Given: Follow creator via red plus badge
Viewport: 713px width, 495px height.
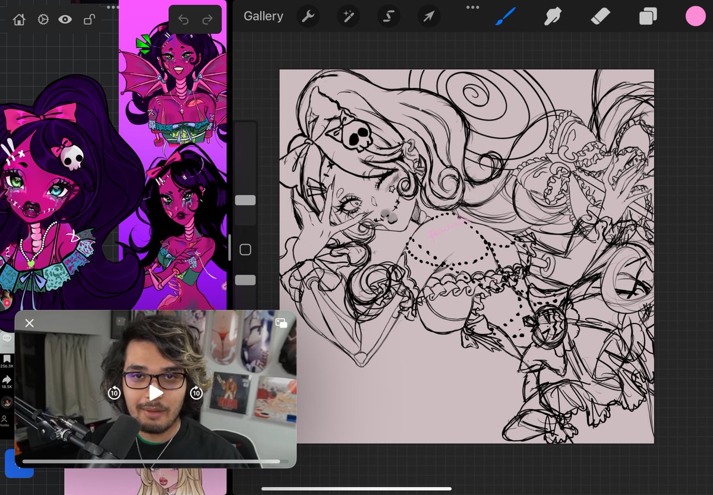Looking at the screenshot, I should [x=7, y=302].
